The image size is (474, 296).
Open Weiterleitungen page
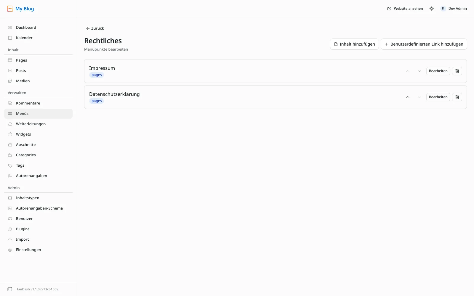click(39, 124)
